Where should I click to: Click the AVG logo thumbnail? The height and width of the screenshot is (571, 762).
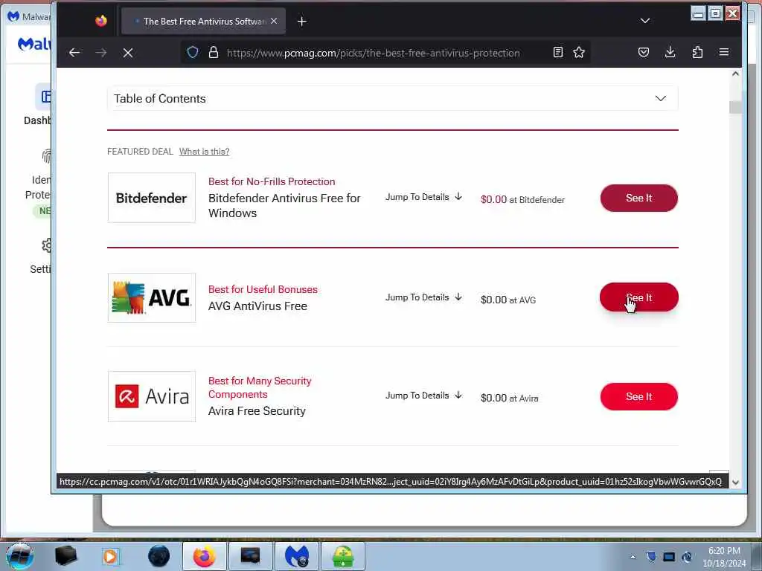coord(152,297)
